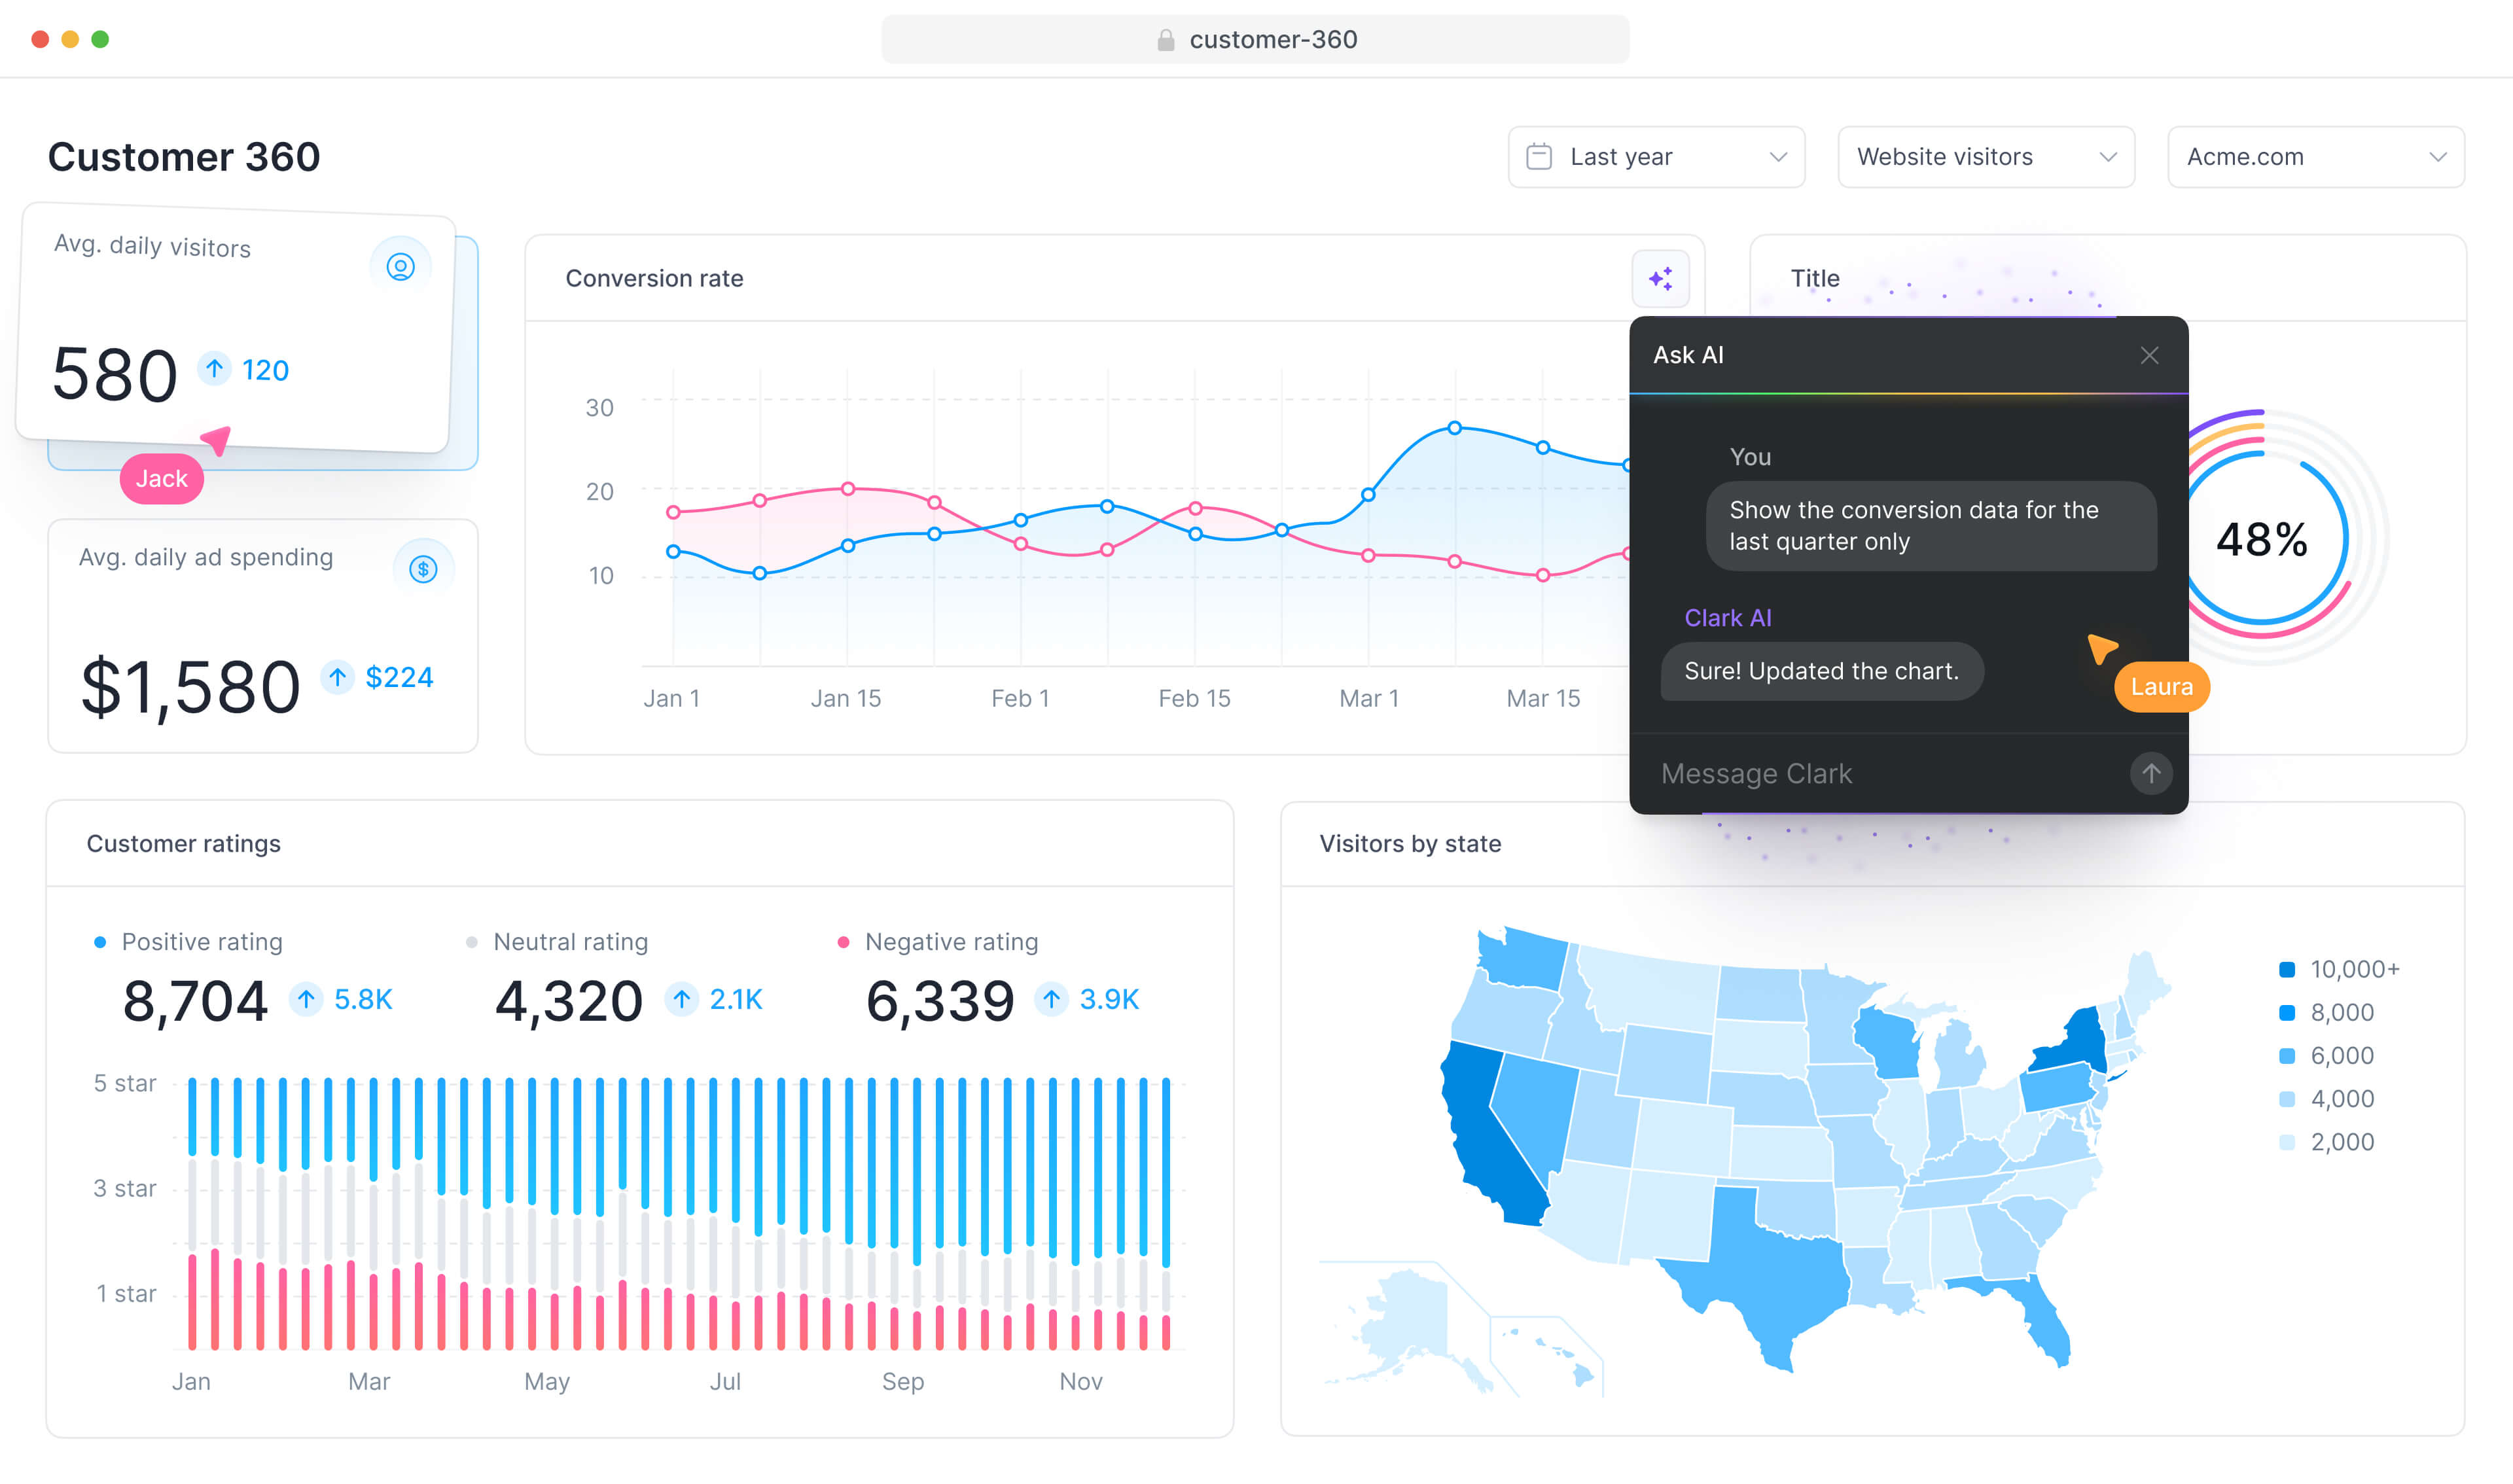The image size is (2513, 1484).
Task: Click up-arrow badge next to 5.8K
Action: pos(306,998)
